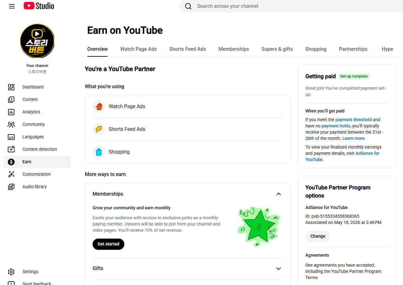Click the YouTube Studio logo

pyautogui.click(x=39, y=6)
